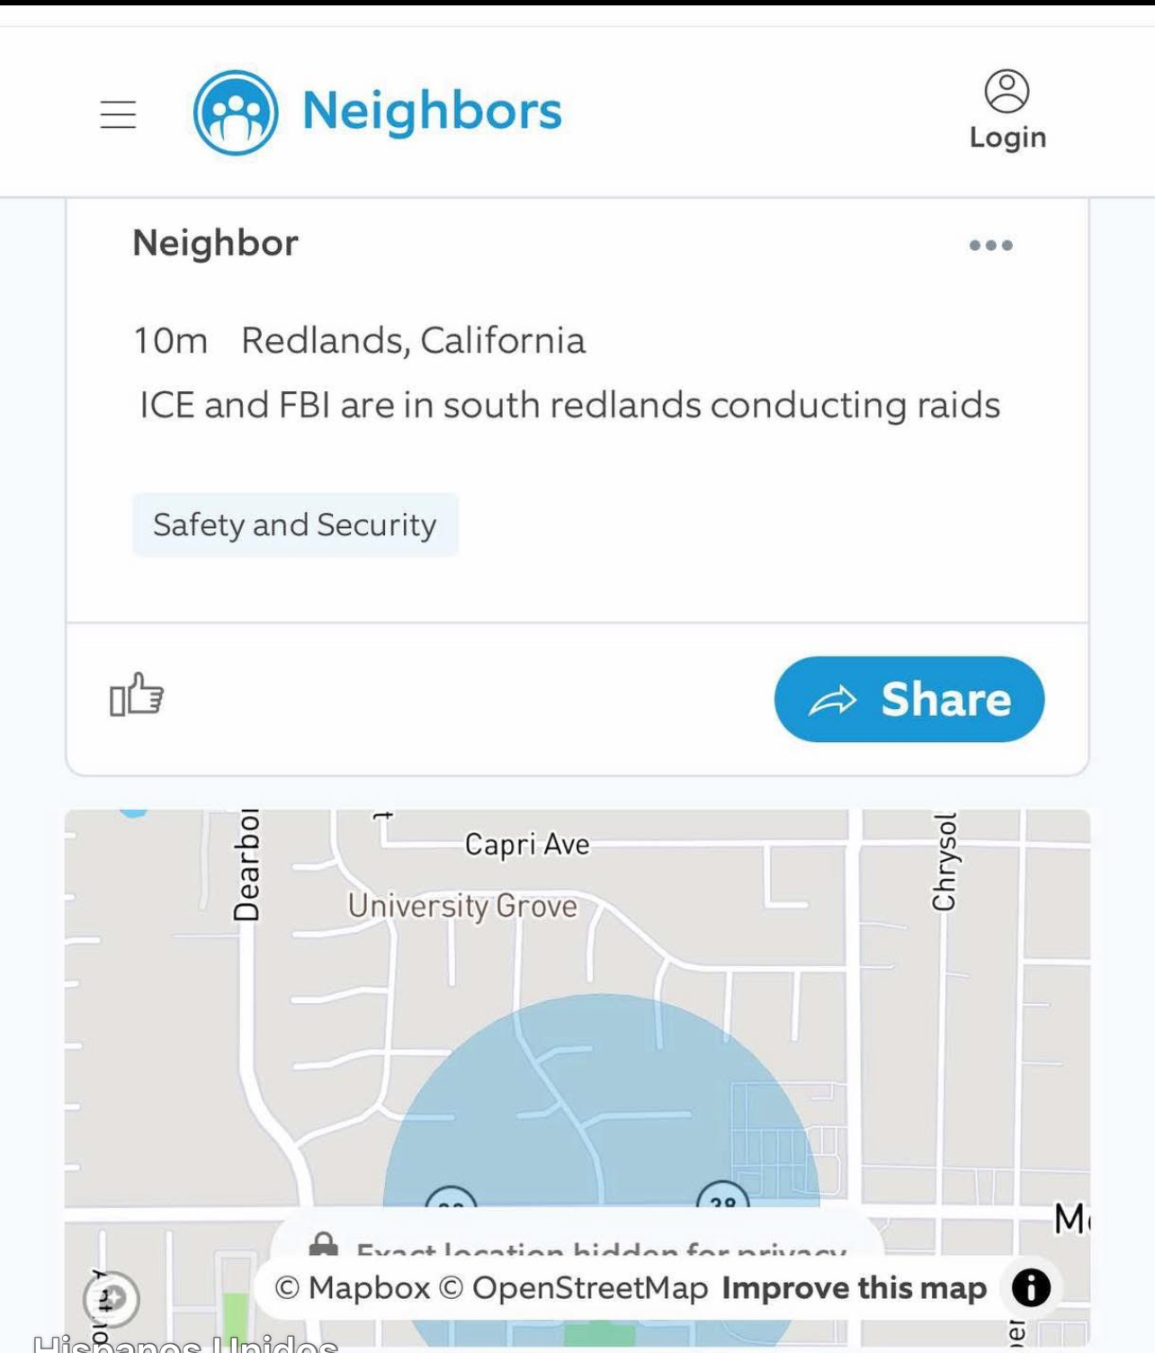Click the Login label
1155x1353 pixels.
(x=1007, y=138)
